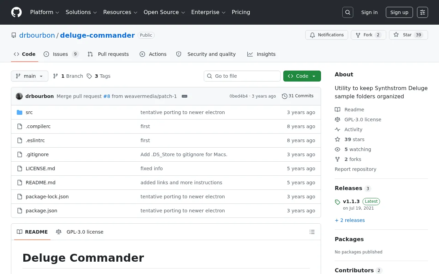
Task: Open the Issues tab
Action: click(x=61, y=54)
